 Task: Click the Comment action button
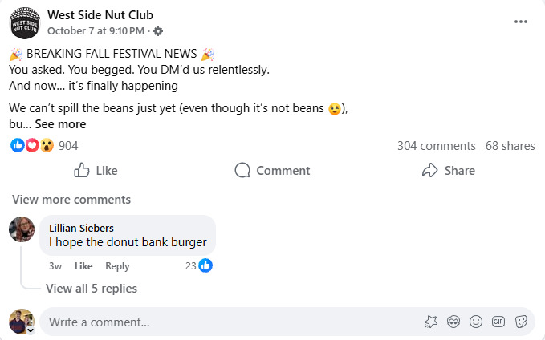(272, 171)
